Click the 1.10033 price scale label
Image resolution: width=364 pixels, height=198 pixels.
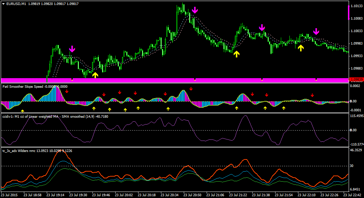click(357, 31)
